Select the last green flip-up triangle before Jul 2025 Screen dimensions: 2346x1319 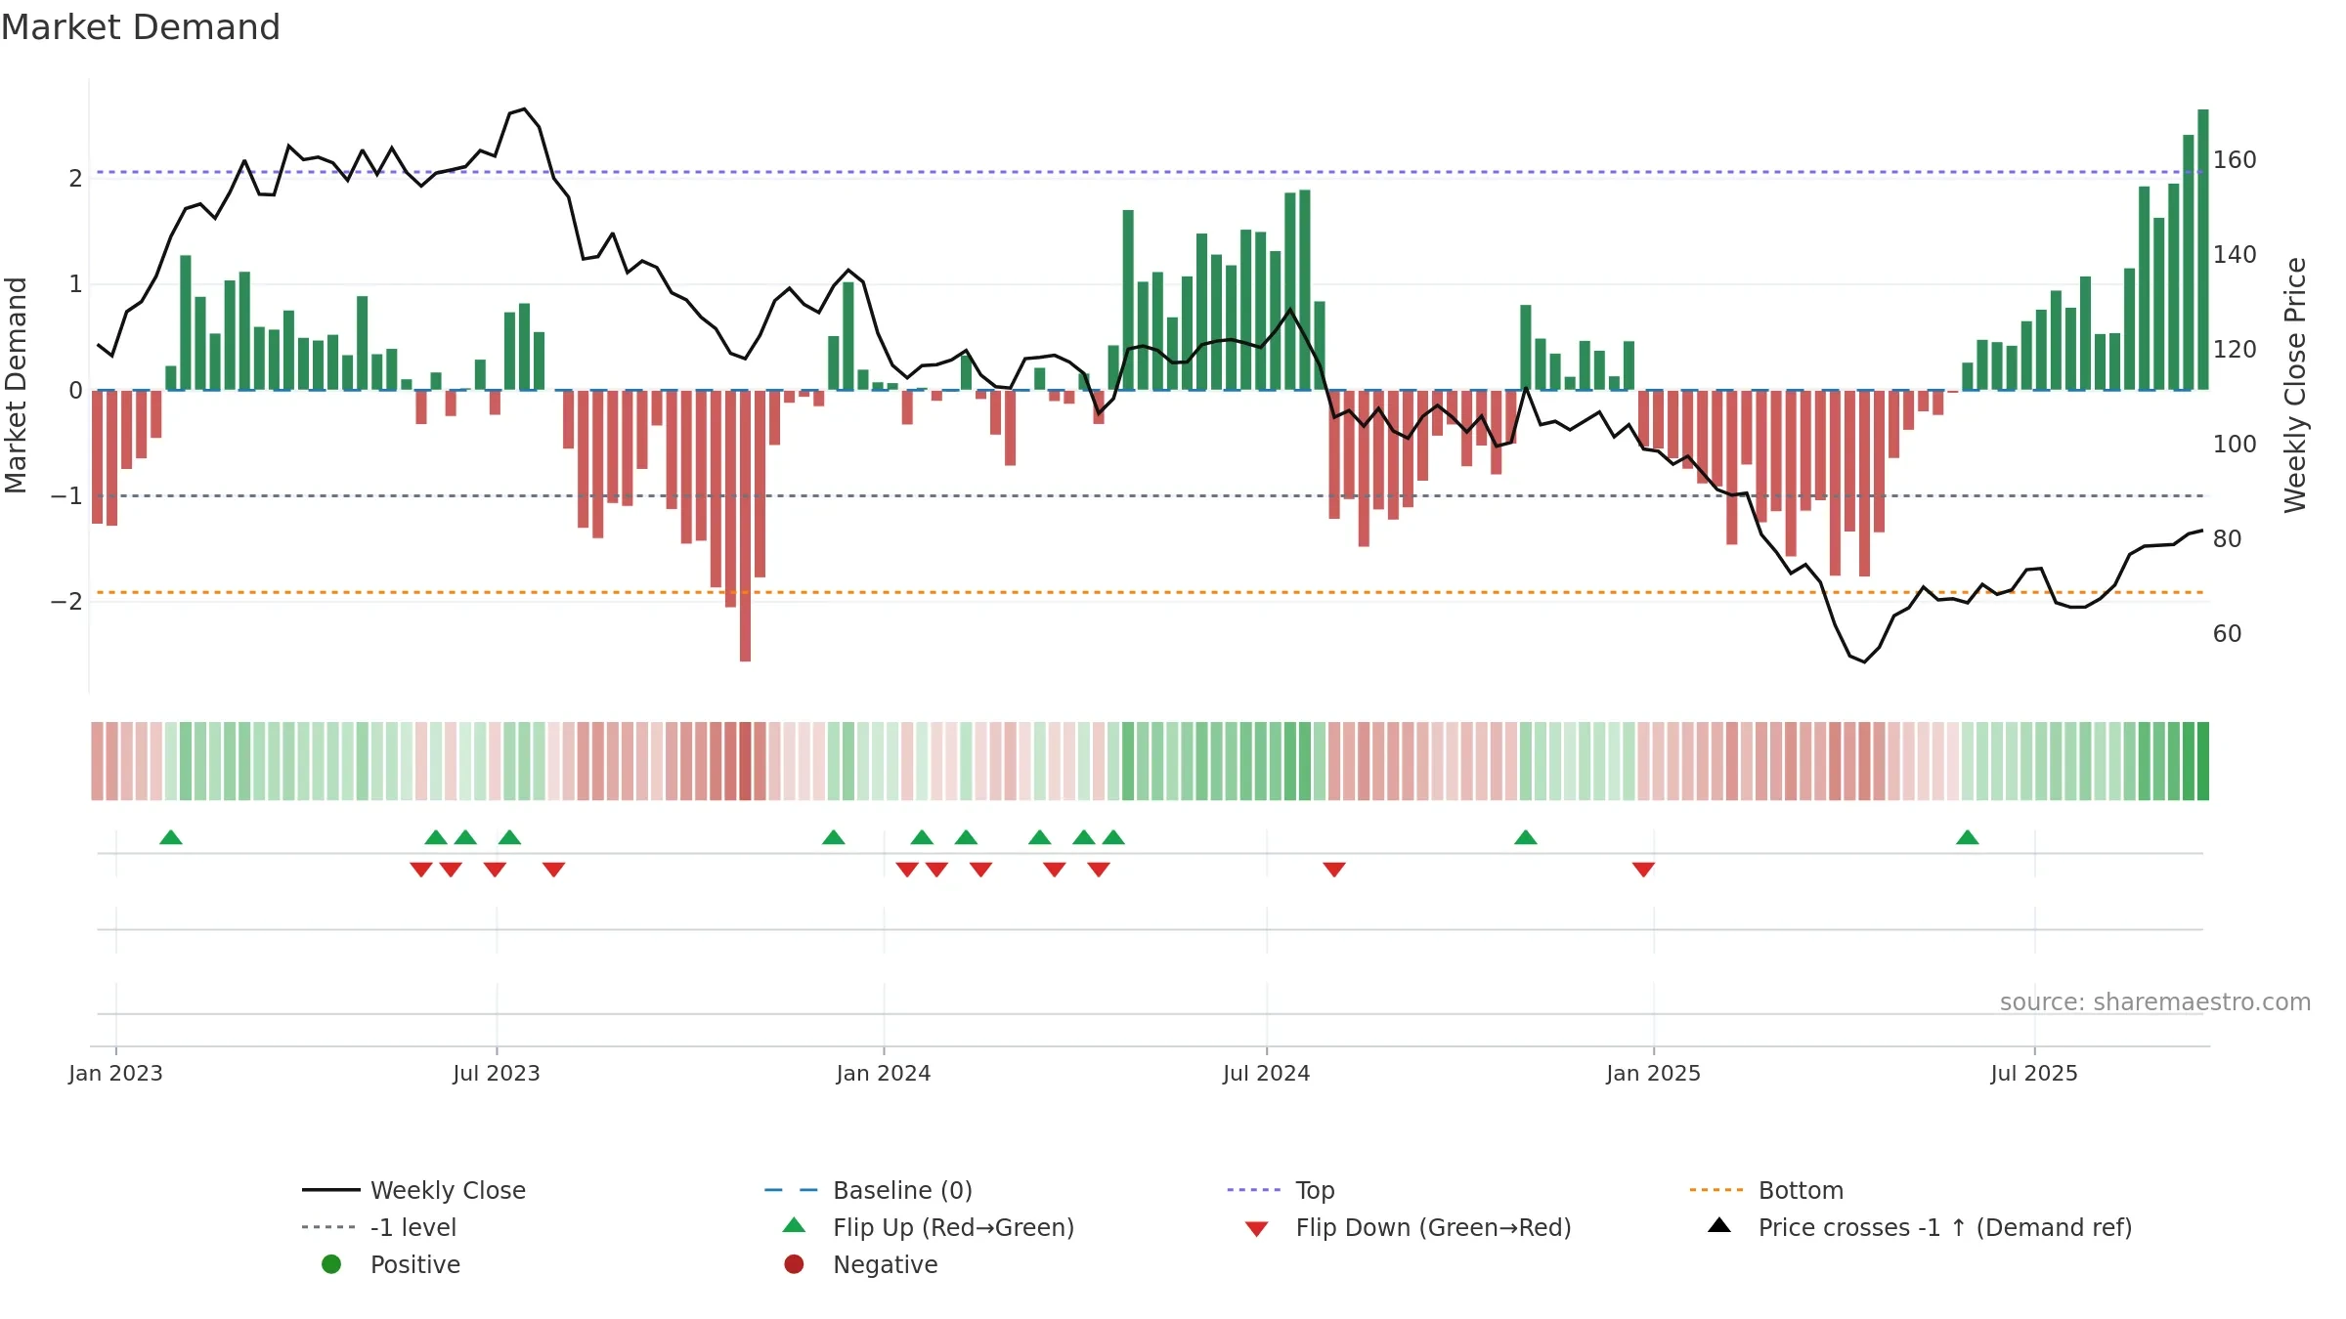(1968, 837)
